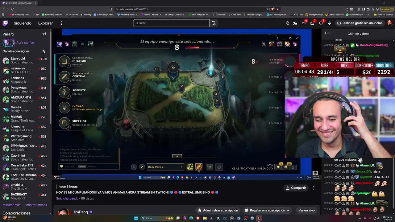Click the browser reload button

12,9
